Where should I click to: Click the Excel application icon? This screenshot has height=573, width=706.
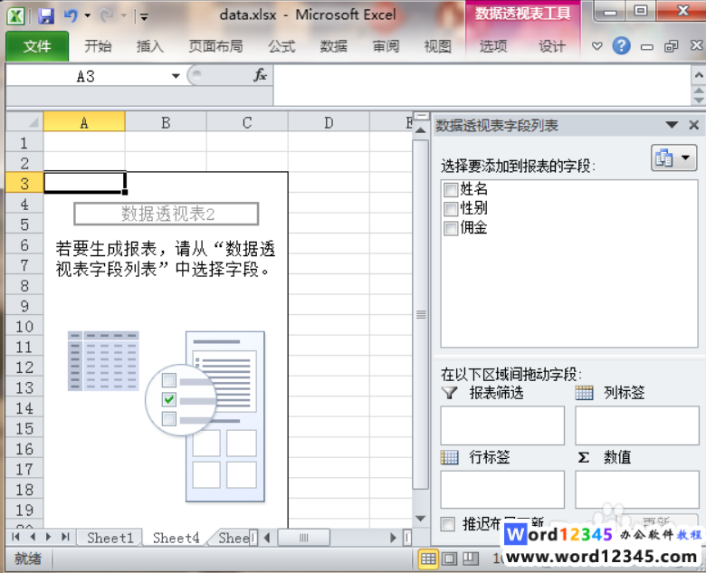click(x=16, y=16)
